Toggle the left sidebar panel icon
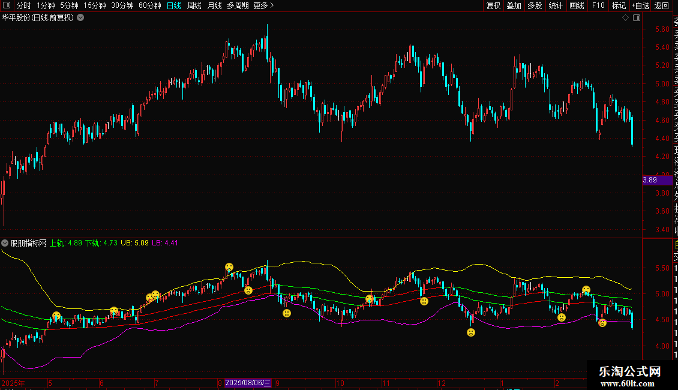 click(x=7, y=5)
